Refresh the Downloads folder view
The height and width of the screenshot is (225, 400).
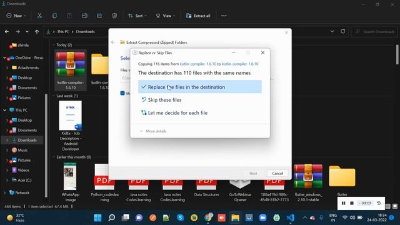(343, 31)
